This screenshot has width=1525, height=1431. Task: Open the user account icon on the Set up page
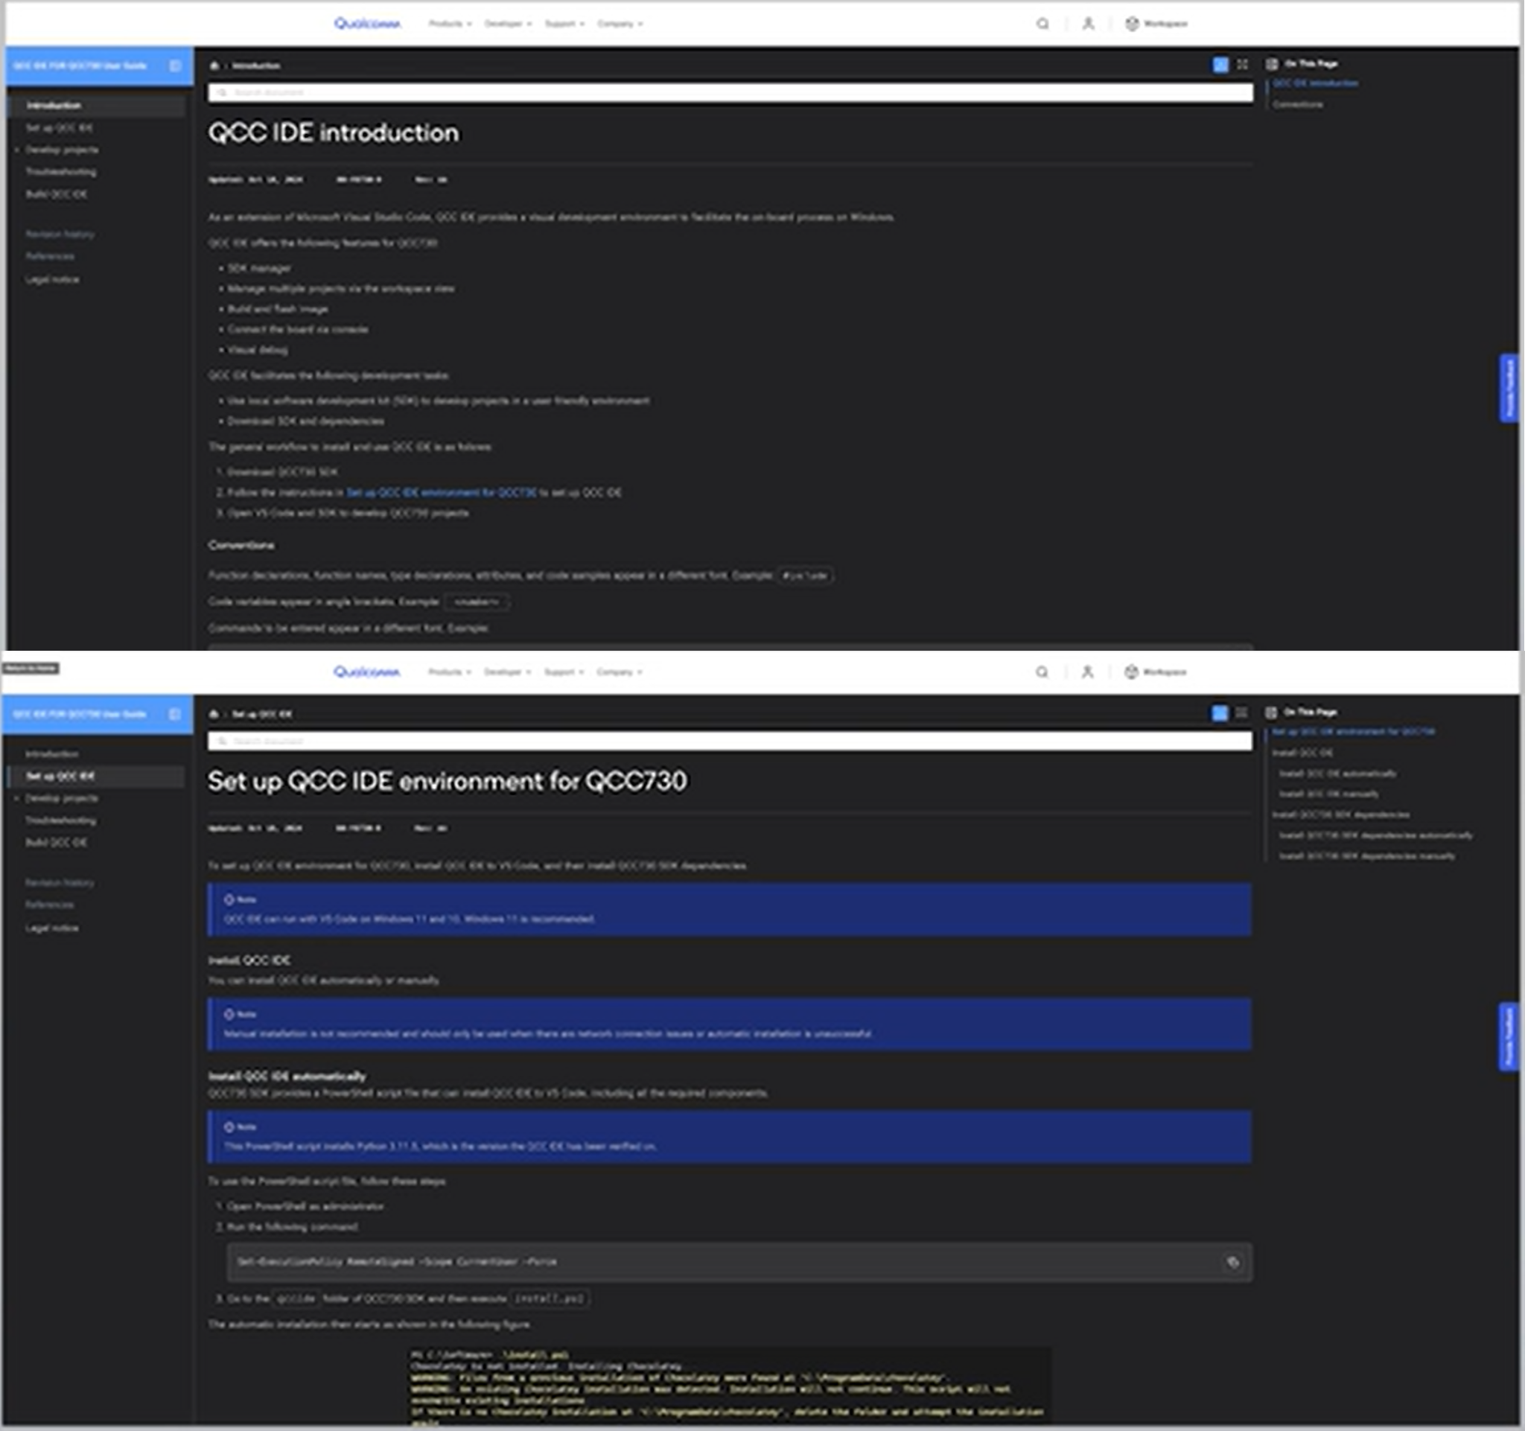(1087, 672)
